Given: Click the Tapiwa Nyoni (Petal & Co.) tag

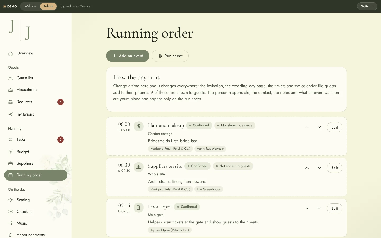Looking at the screenshot, I should (x=170, y=230).
